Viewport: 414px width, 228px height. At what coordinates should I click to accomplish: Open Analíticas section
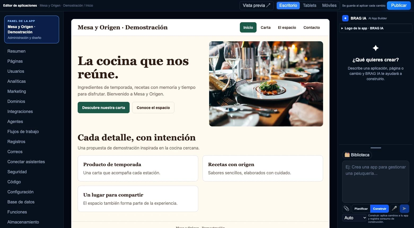click(x=16, y=81)
